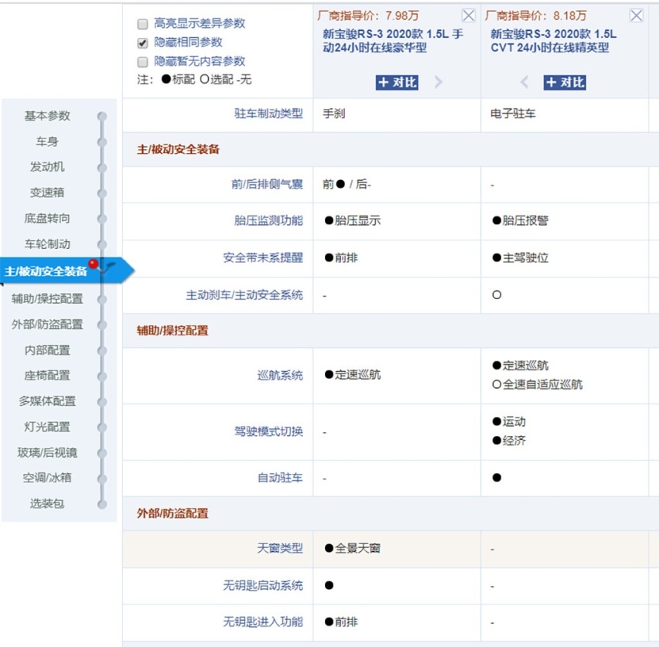The width and height of the screenshot is (659, 647).
Task: Go to 灯光配置 in sidebar
Action: coord(47,427)
